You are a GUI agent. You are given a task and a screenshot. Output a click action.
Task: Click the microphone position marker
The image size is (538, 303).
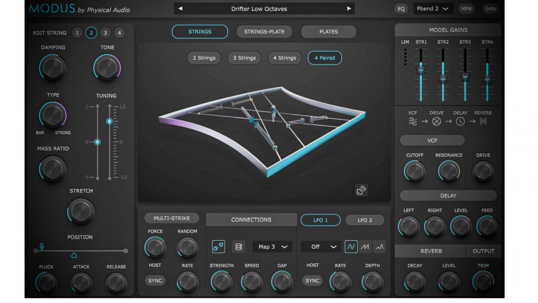click(x=42, y=246)
